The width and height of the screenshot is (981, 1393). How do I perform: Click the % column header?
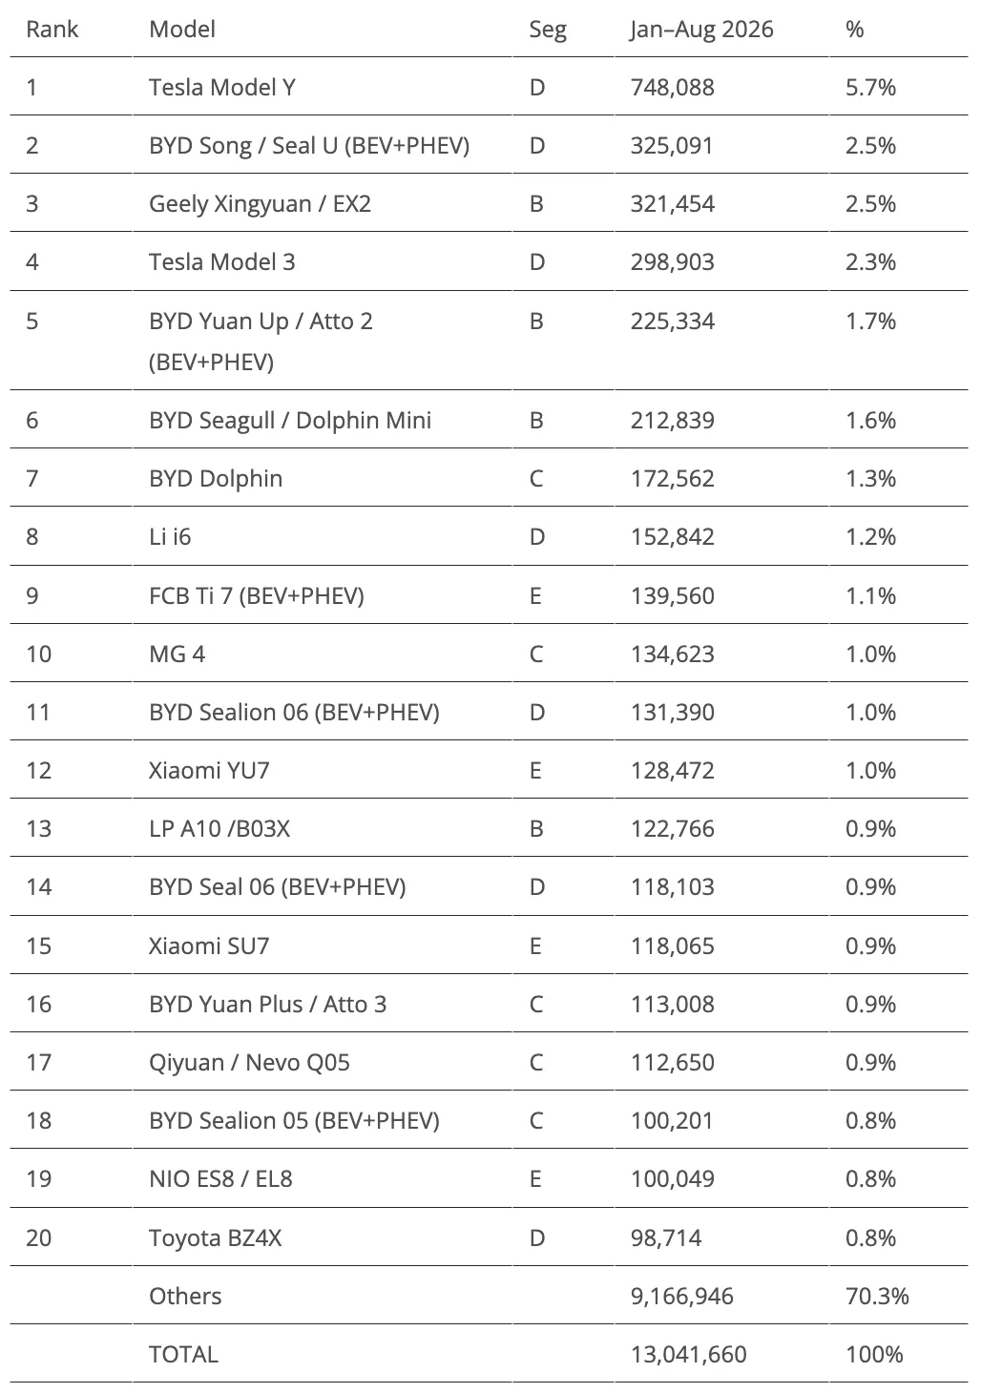[854, 30]
